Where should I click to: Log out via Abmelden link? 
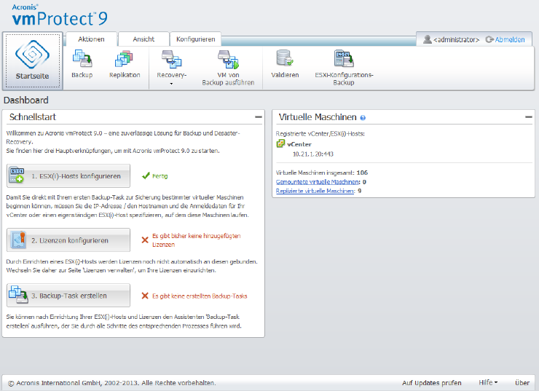510,39
